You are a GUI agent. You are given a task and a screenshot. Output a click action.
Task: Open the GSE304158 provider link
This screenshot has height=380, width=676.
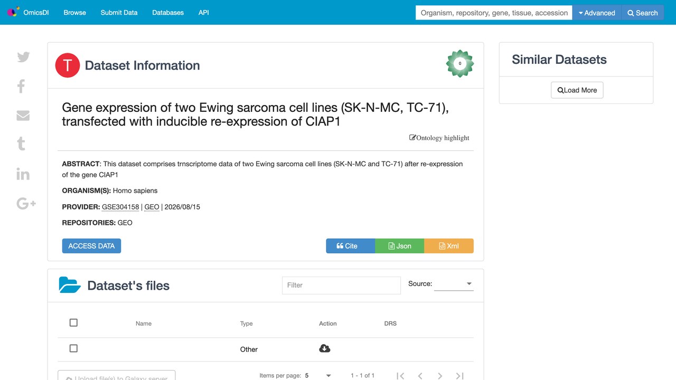click(120, 207)
